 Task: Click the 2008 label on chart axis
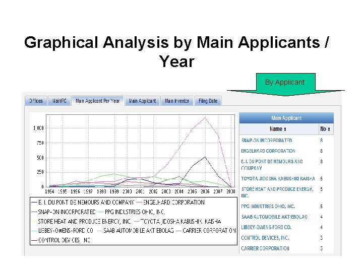coord(231,191)
